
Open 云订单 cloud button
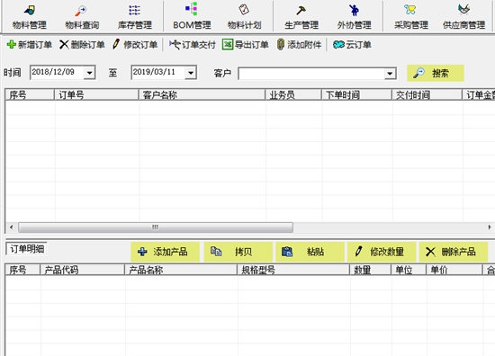pos(352,44)
